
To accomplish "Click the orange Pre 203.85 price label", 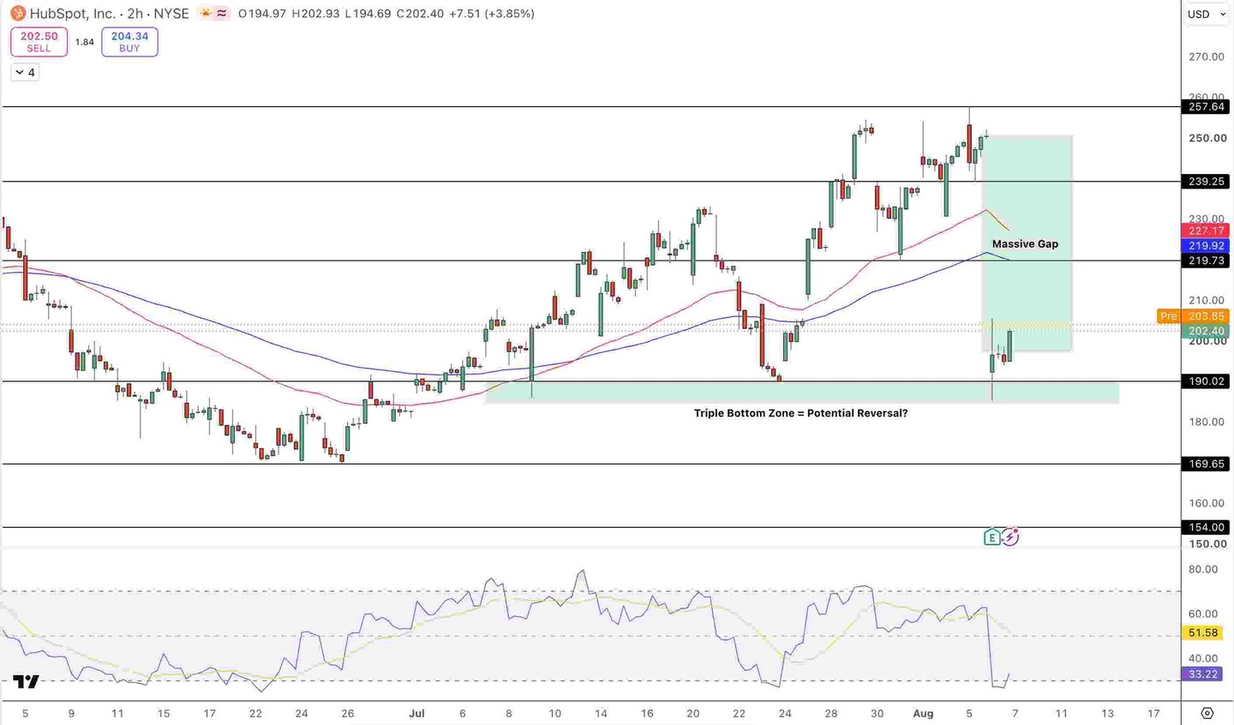I will tap(1194, 316).
